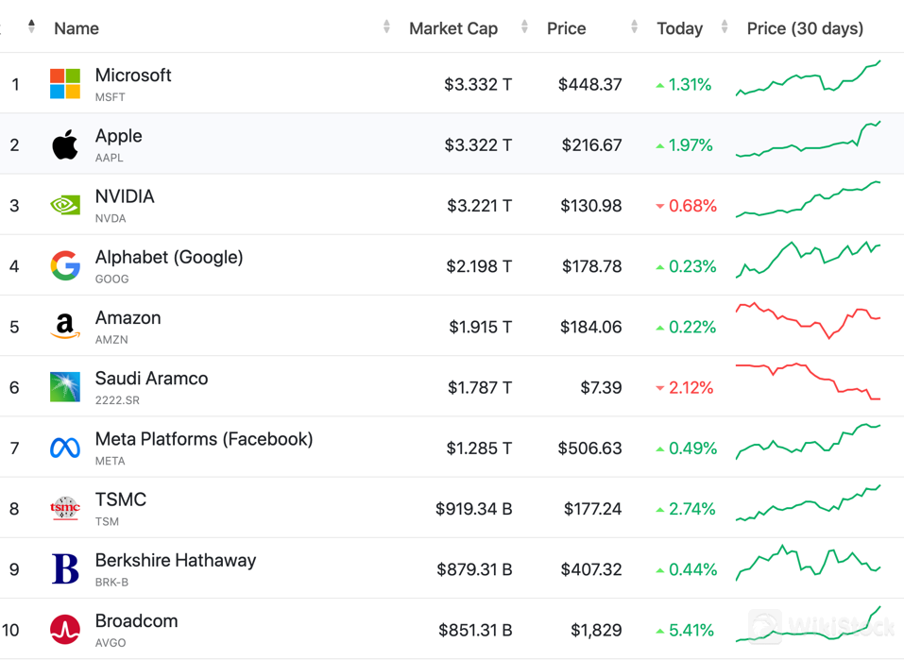
Task: Click the Google logo icon
Action: 65,266
